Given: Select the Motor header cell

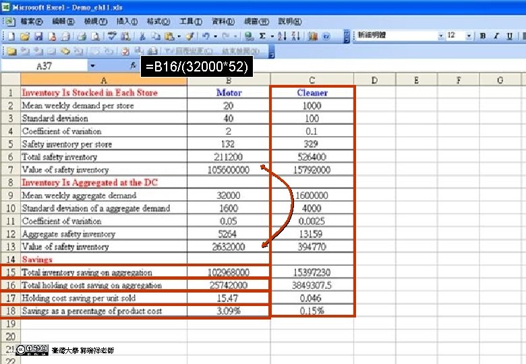Looking at the screenshot, I should pyautogui.click(x=229, y=92).
